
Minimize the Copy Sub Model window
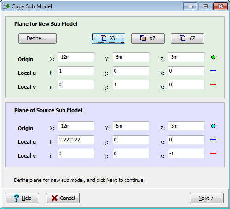click(x=190, y=6)
